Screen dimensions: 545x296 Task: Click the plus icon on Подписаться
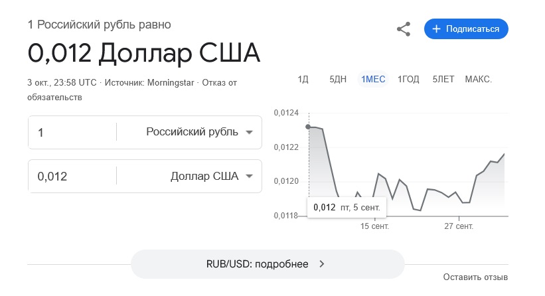[436, 29]
